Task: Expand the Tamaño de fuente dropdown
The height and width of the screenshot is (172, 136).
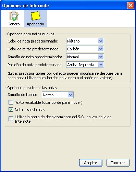Action: [58, 95]
